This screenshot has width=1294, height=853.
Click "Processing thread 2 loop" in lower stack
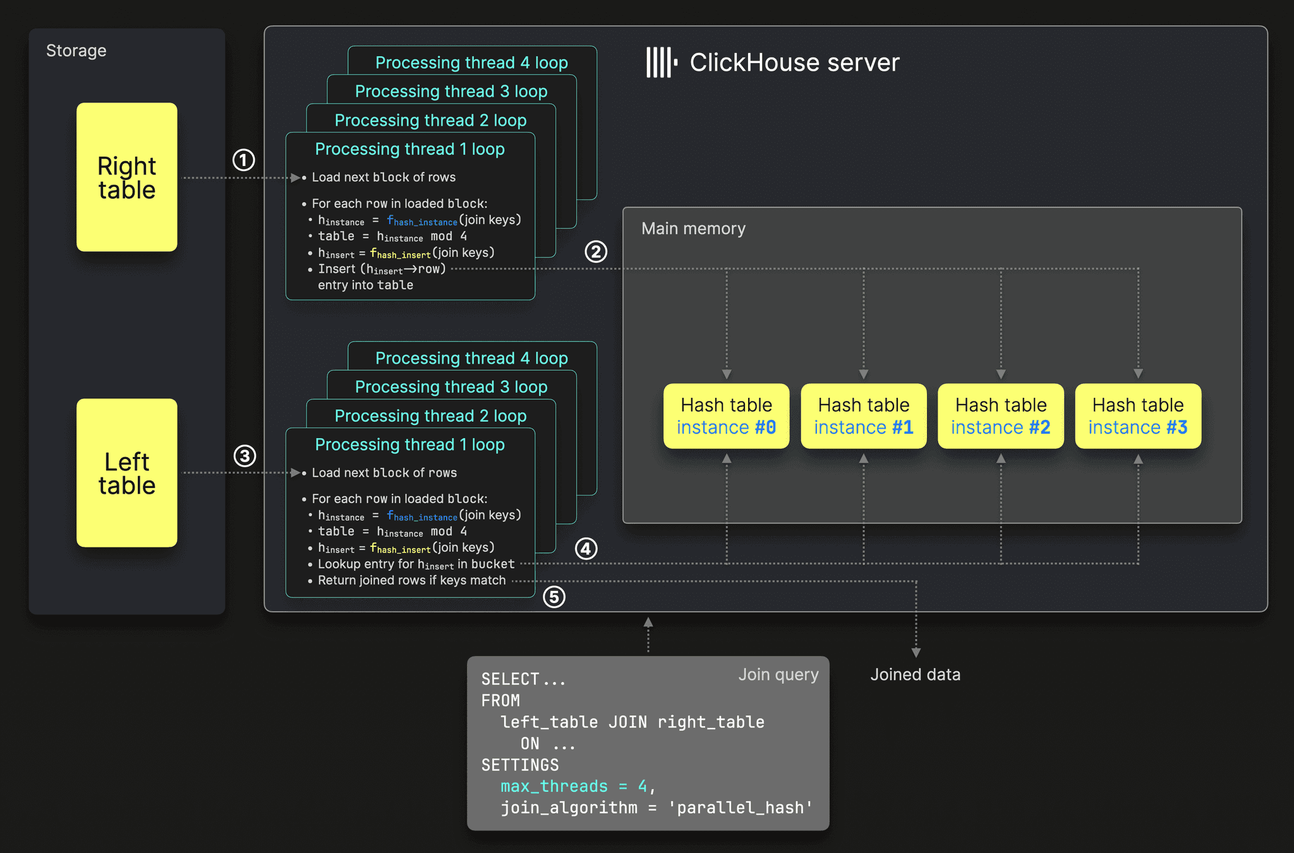430,415
